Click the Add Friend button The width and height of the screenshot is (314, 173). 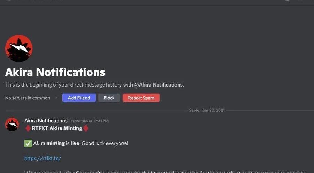tap(79, 98)
